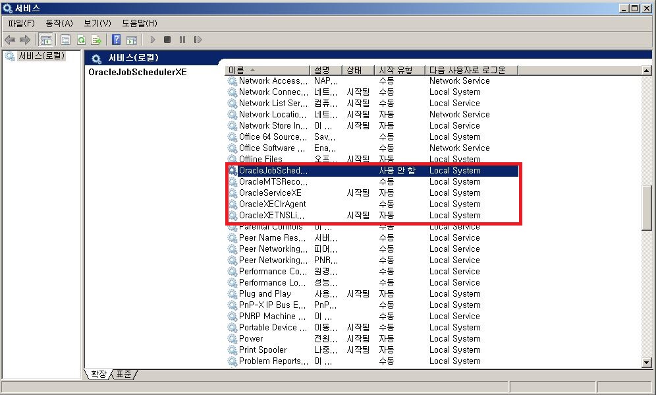This screenshot has height=395, width=656.
Task: Select the Power service row
Action: click(372, 339)
